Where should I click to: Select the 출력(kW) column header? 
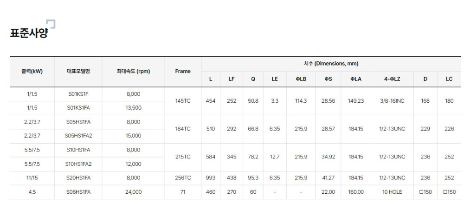tap(32, 71)
